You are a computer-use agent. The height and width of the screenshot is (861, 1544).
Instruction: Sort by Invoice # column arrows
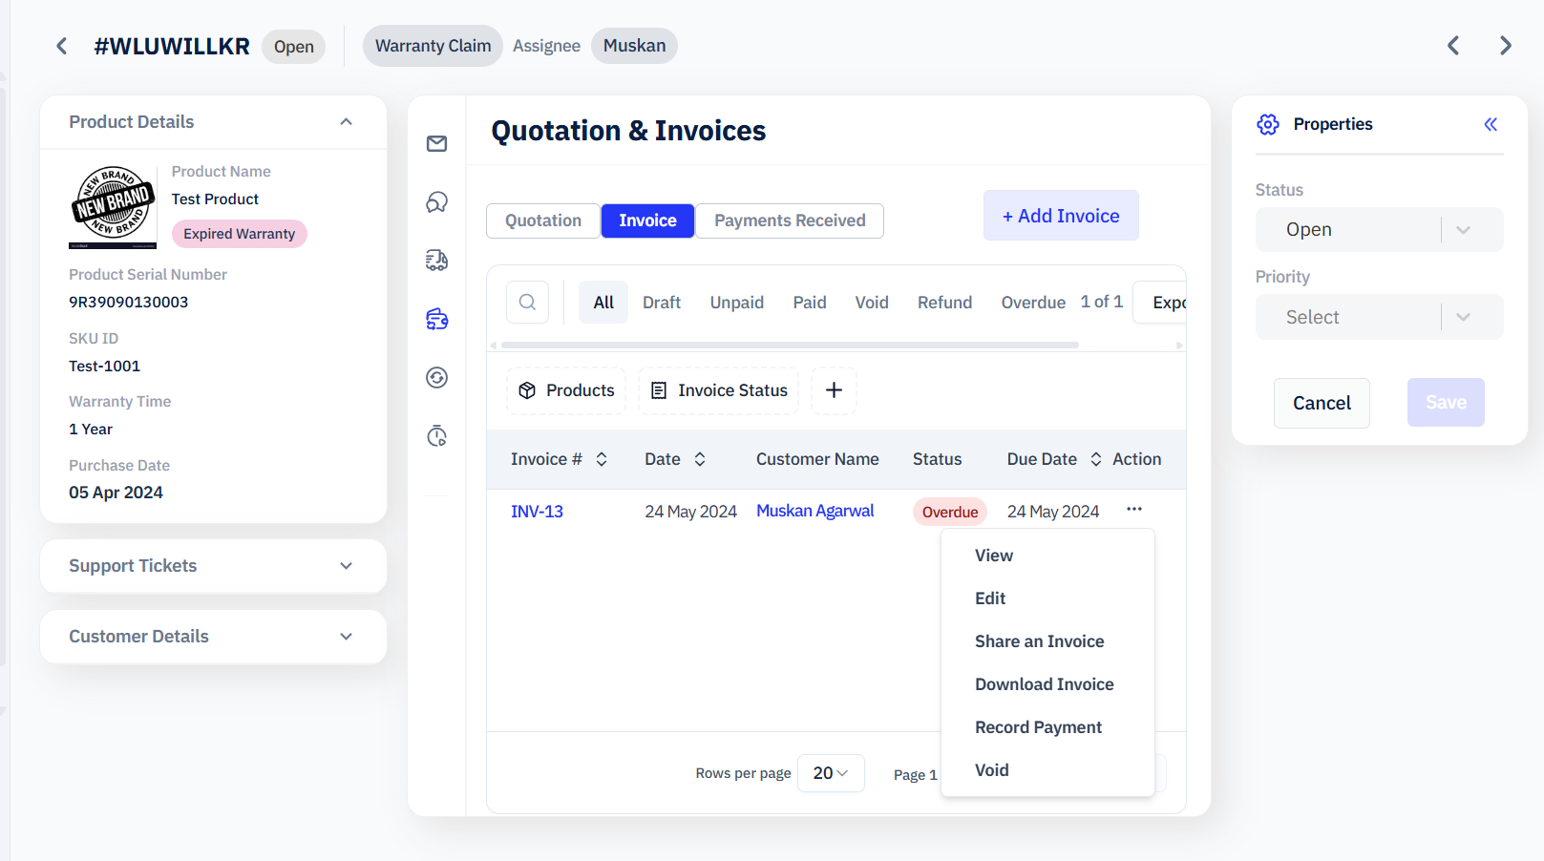point(602,459)
